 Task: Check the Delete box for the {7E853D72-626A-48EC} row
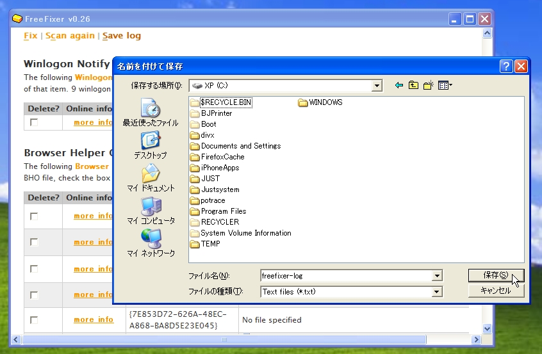click(x=34, y=320)
